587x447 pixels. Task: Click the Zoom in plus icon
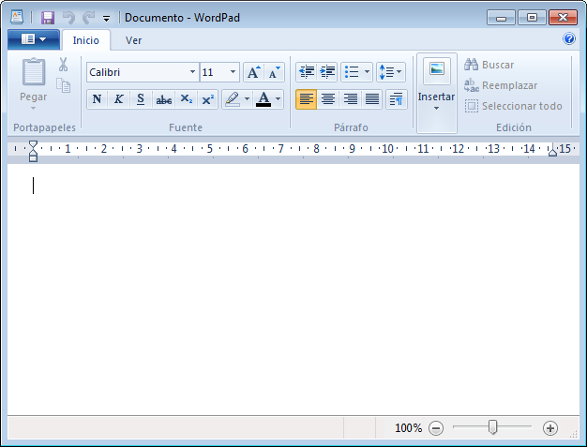tap(550, 427)
